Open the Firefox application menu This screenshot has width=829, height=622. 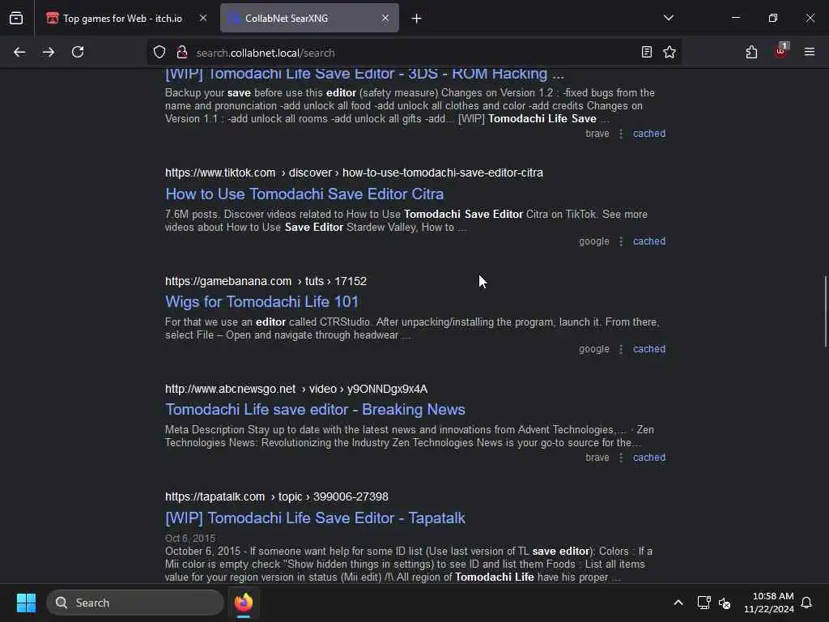click(x=810, y=52)
